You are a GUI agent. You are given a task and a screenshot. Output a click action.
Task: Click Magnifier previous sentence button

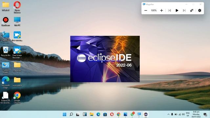(170, 10)
